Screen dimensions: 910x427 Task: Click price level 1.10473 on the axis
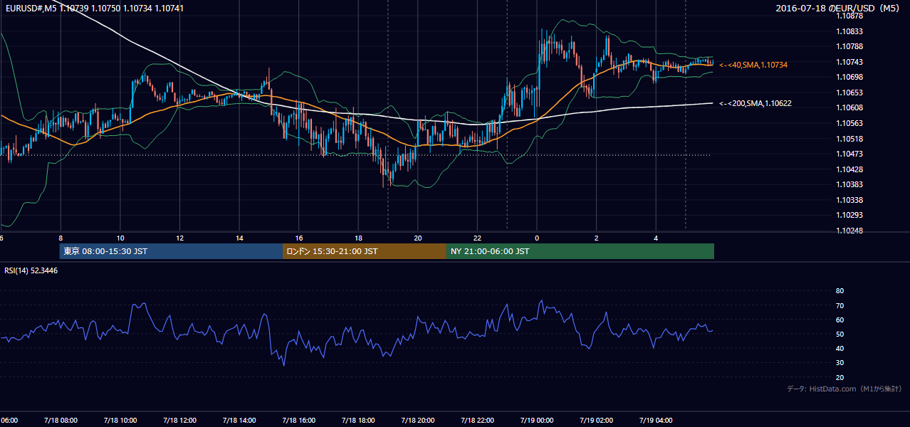click(849, 154)
